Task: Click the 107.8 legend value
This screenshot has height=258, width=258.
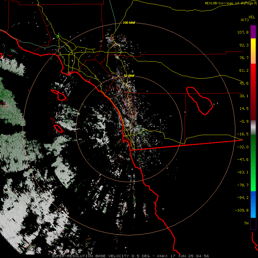Action: [x=243, y=32]
